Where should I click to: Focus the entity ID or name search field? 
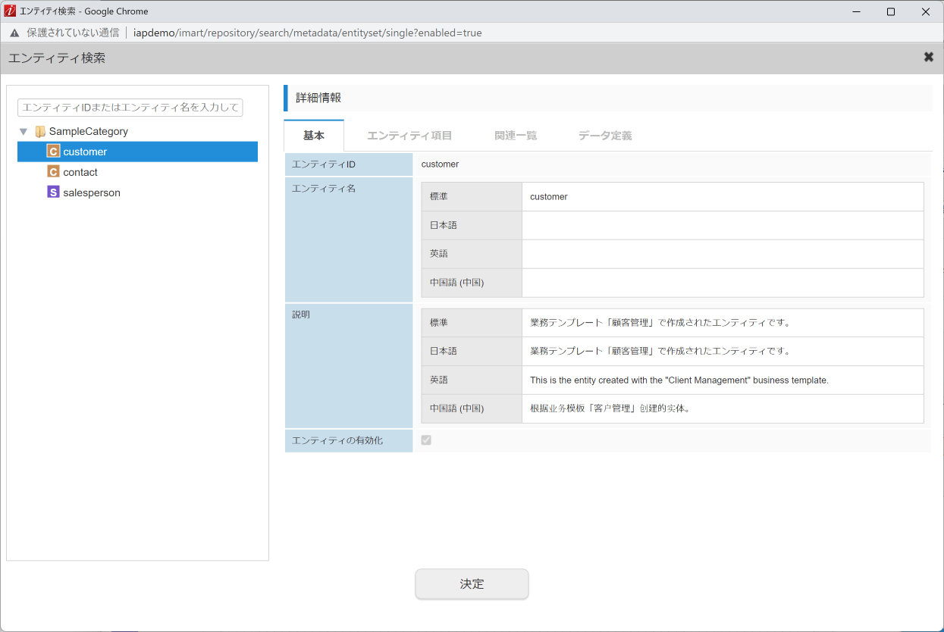point(130,108)
